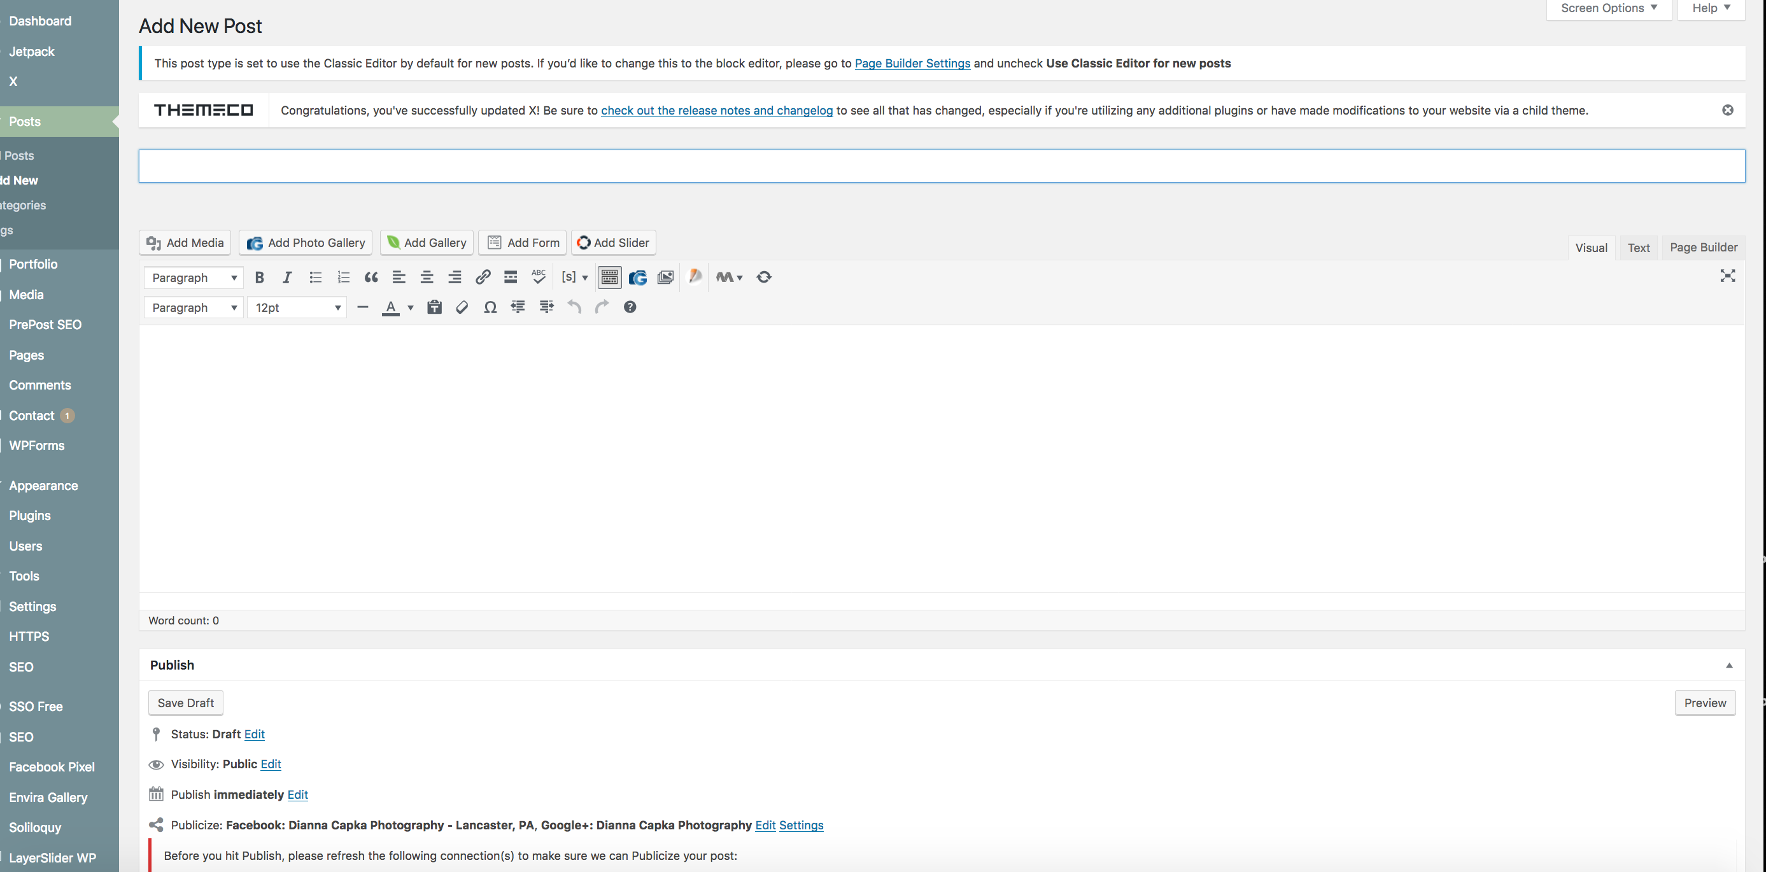Image resolution: width=1766 pixels, height=872 pixels.
Task: Open the Page Builder tab
Action: tap(1703, 248)
